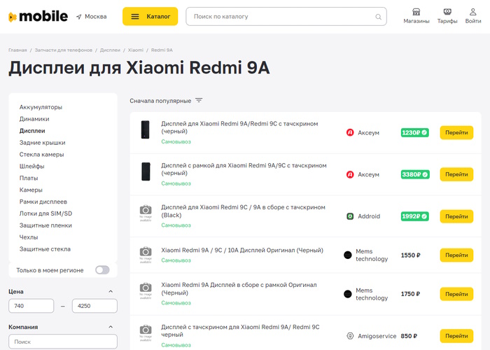Click Перейти for the 1230₽ offer
This screenshot has width=490, height=350.
click(456, 132)
